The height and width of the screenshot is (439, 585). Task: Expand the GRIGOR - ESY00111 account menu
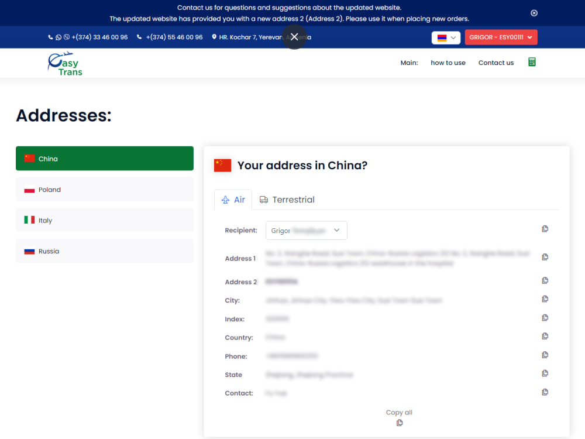(x=501, y=37)
